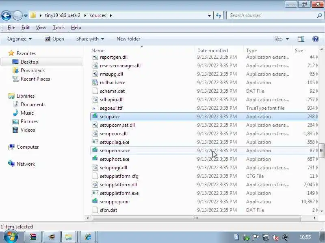Sort by the Name column header
This screenshot has width=325, height=243.
click(98, 50)
